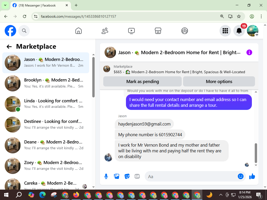Launch Firefox from the taskbar
267x200 pixels.
click(x=76, y=195)
